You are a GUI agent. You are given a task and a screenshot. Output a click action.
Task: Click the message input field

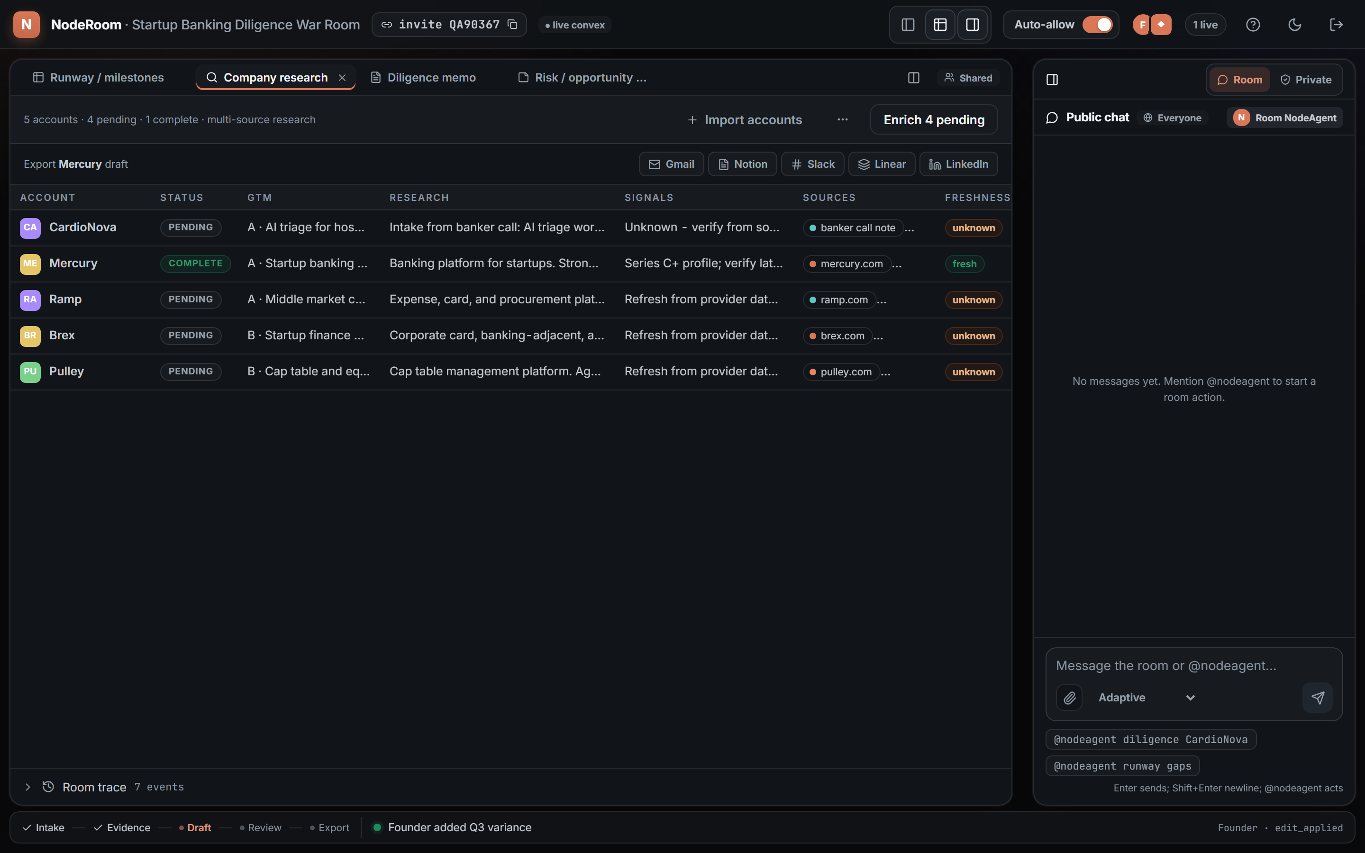1193,666
